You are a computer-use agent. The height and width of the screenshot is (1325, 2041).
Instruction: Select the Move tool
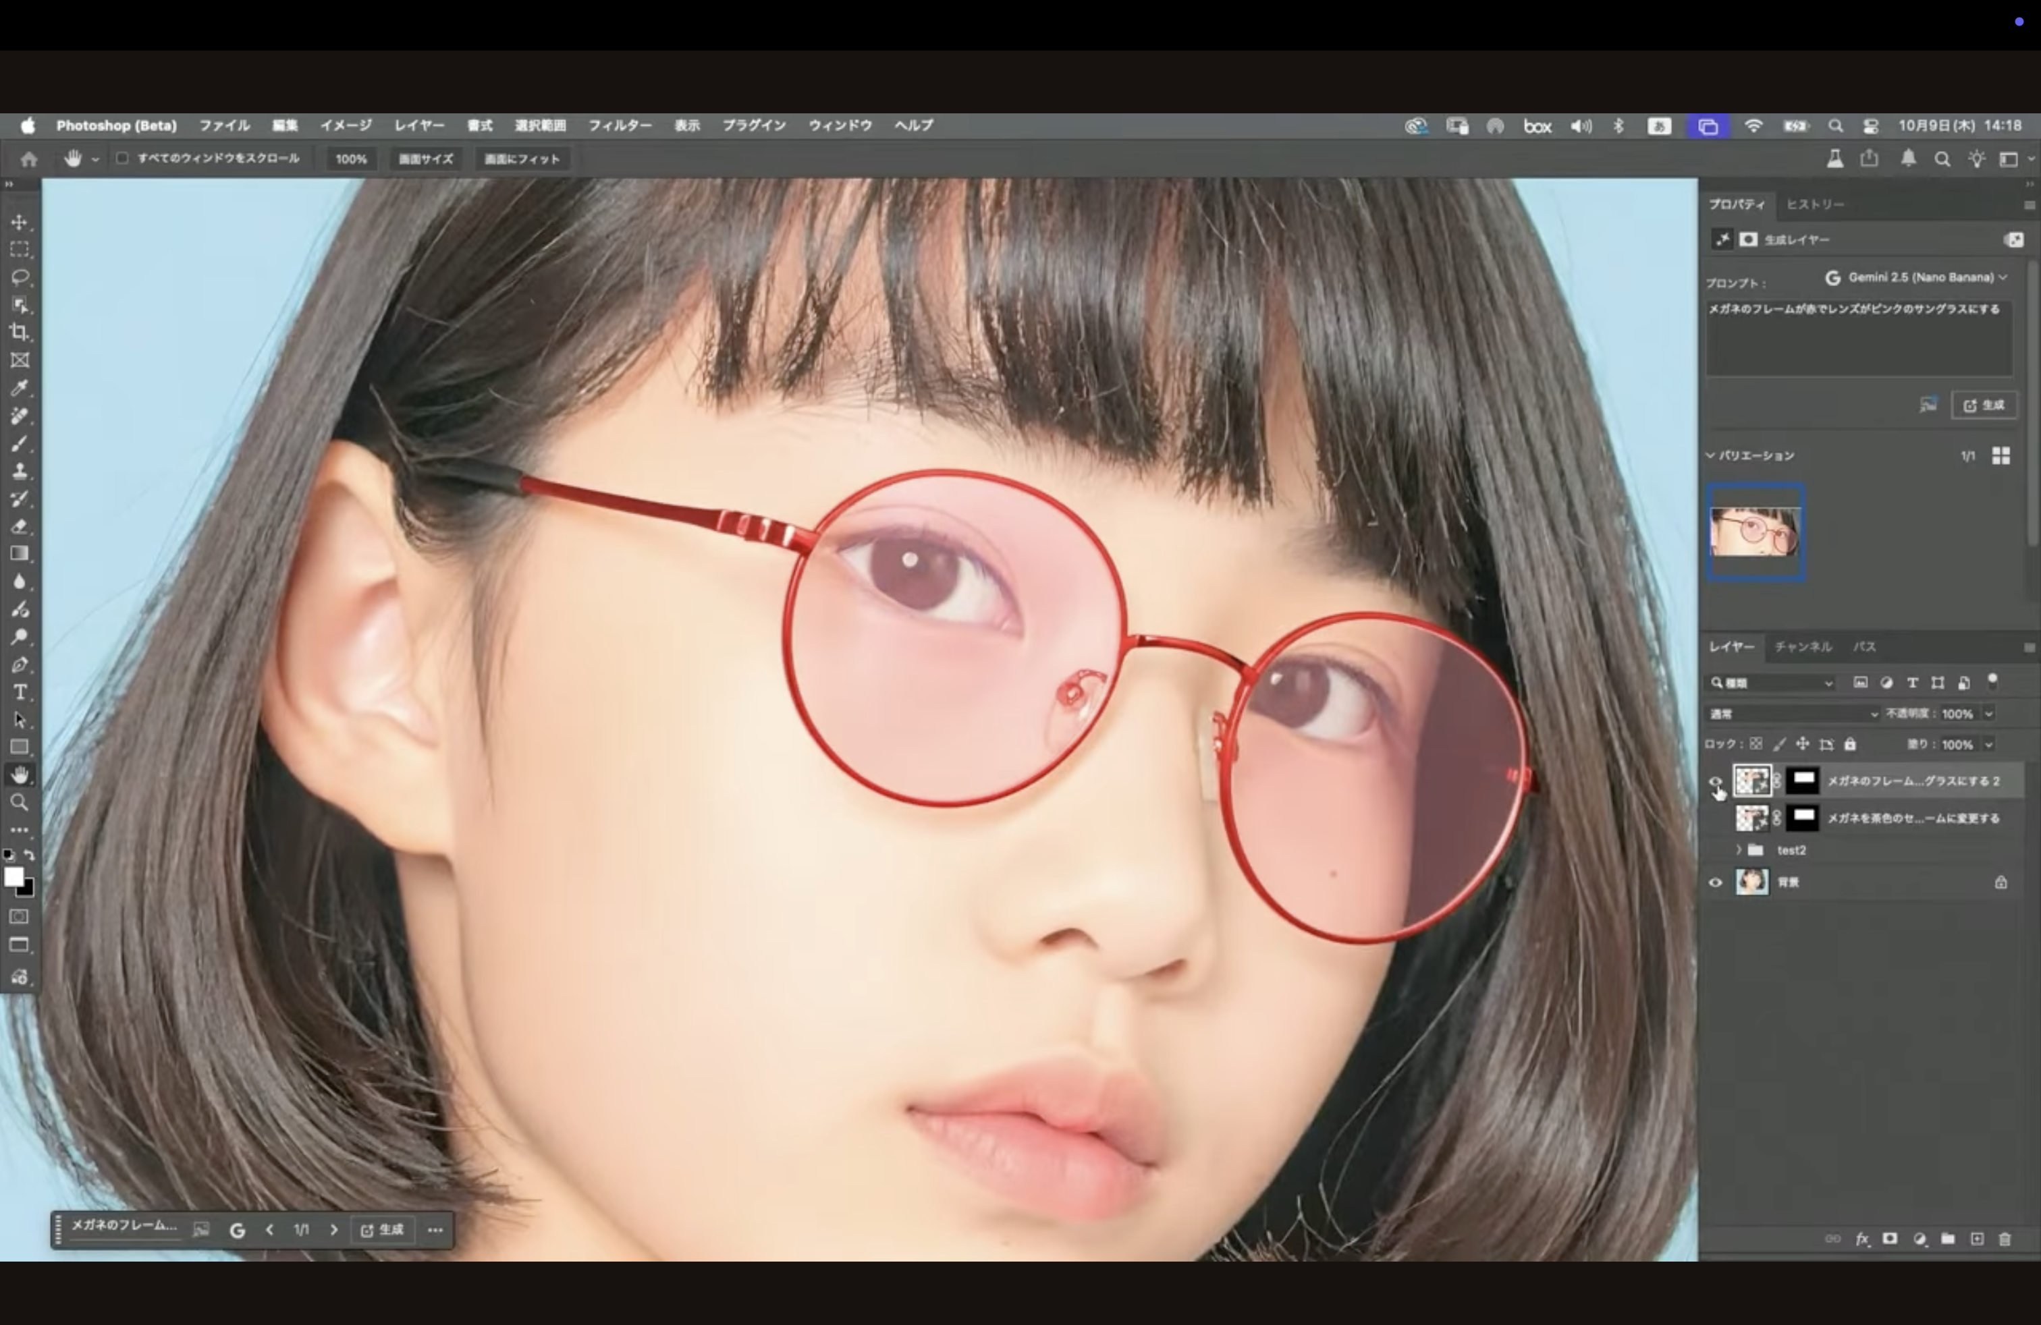coord(20,223)
